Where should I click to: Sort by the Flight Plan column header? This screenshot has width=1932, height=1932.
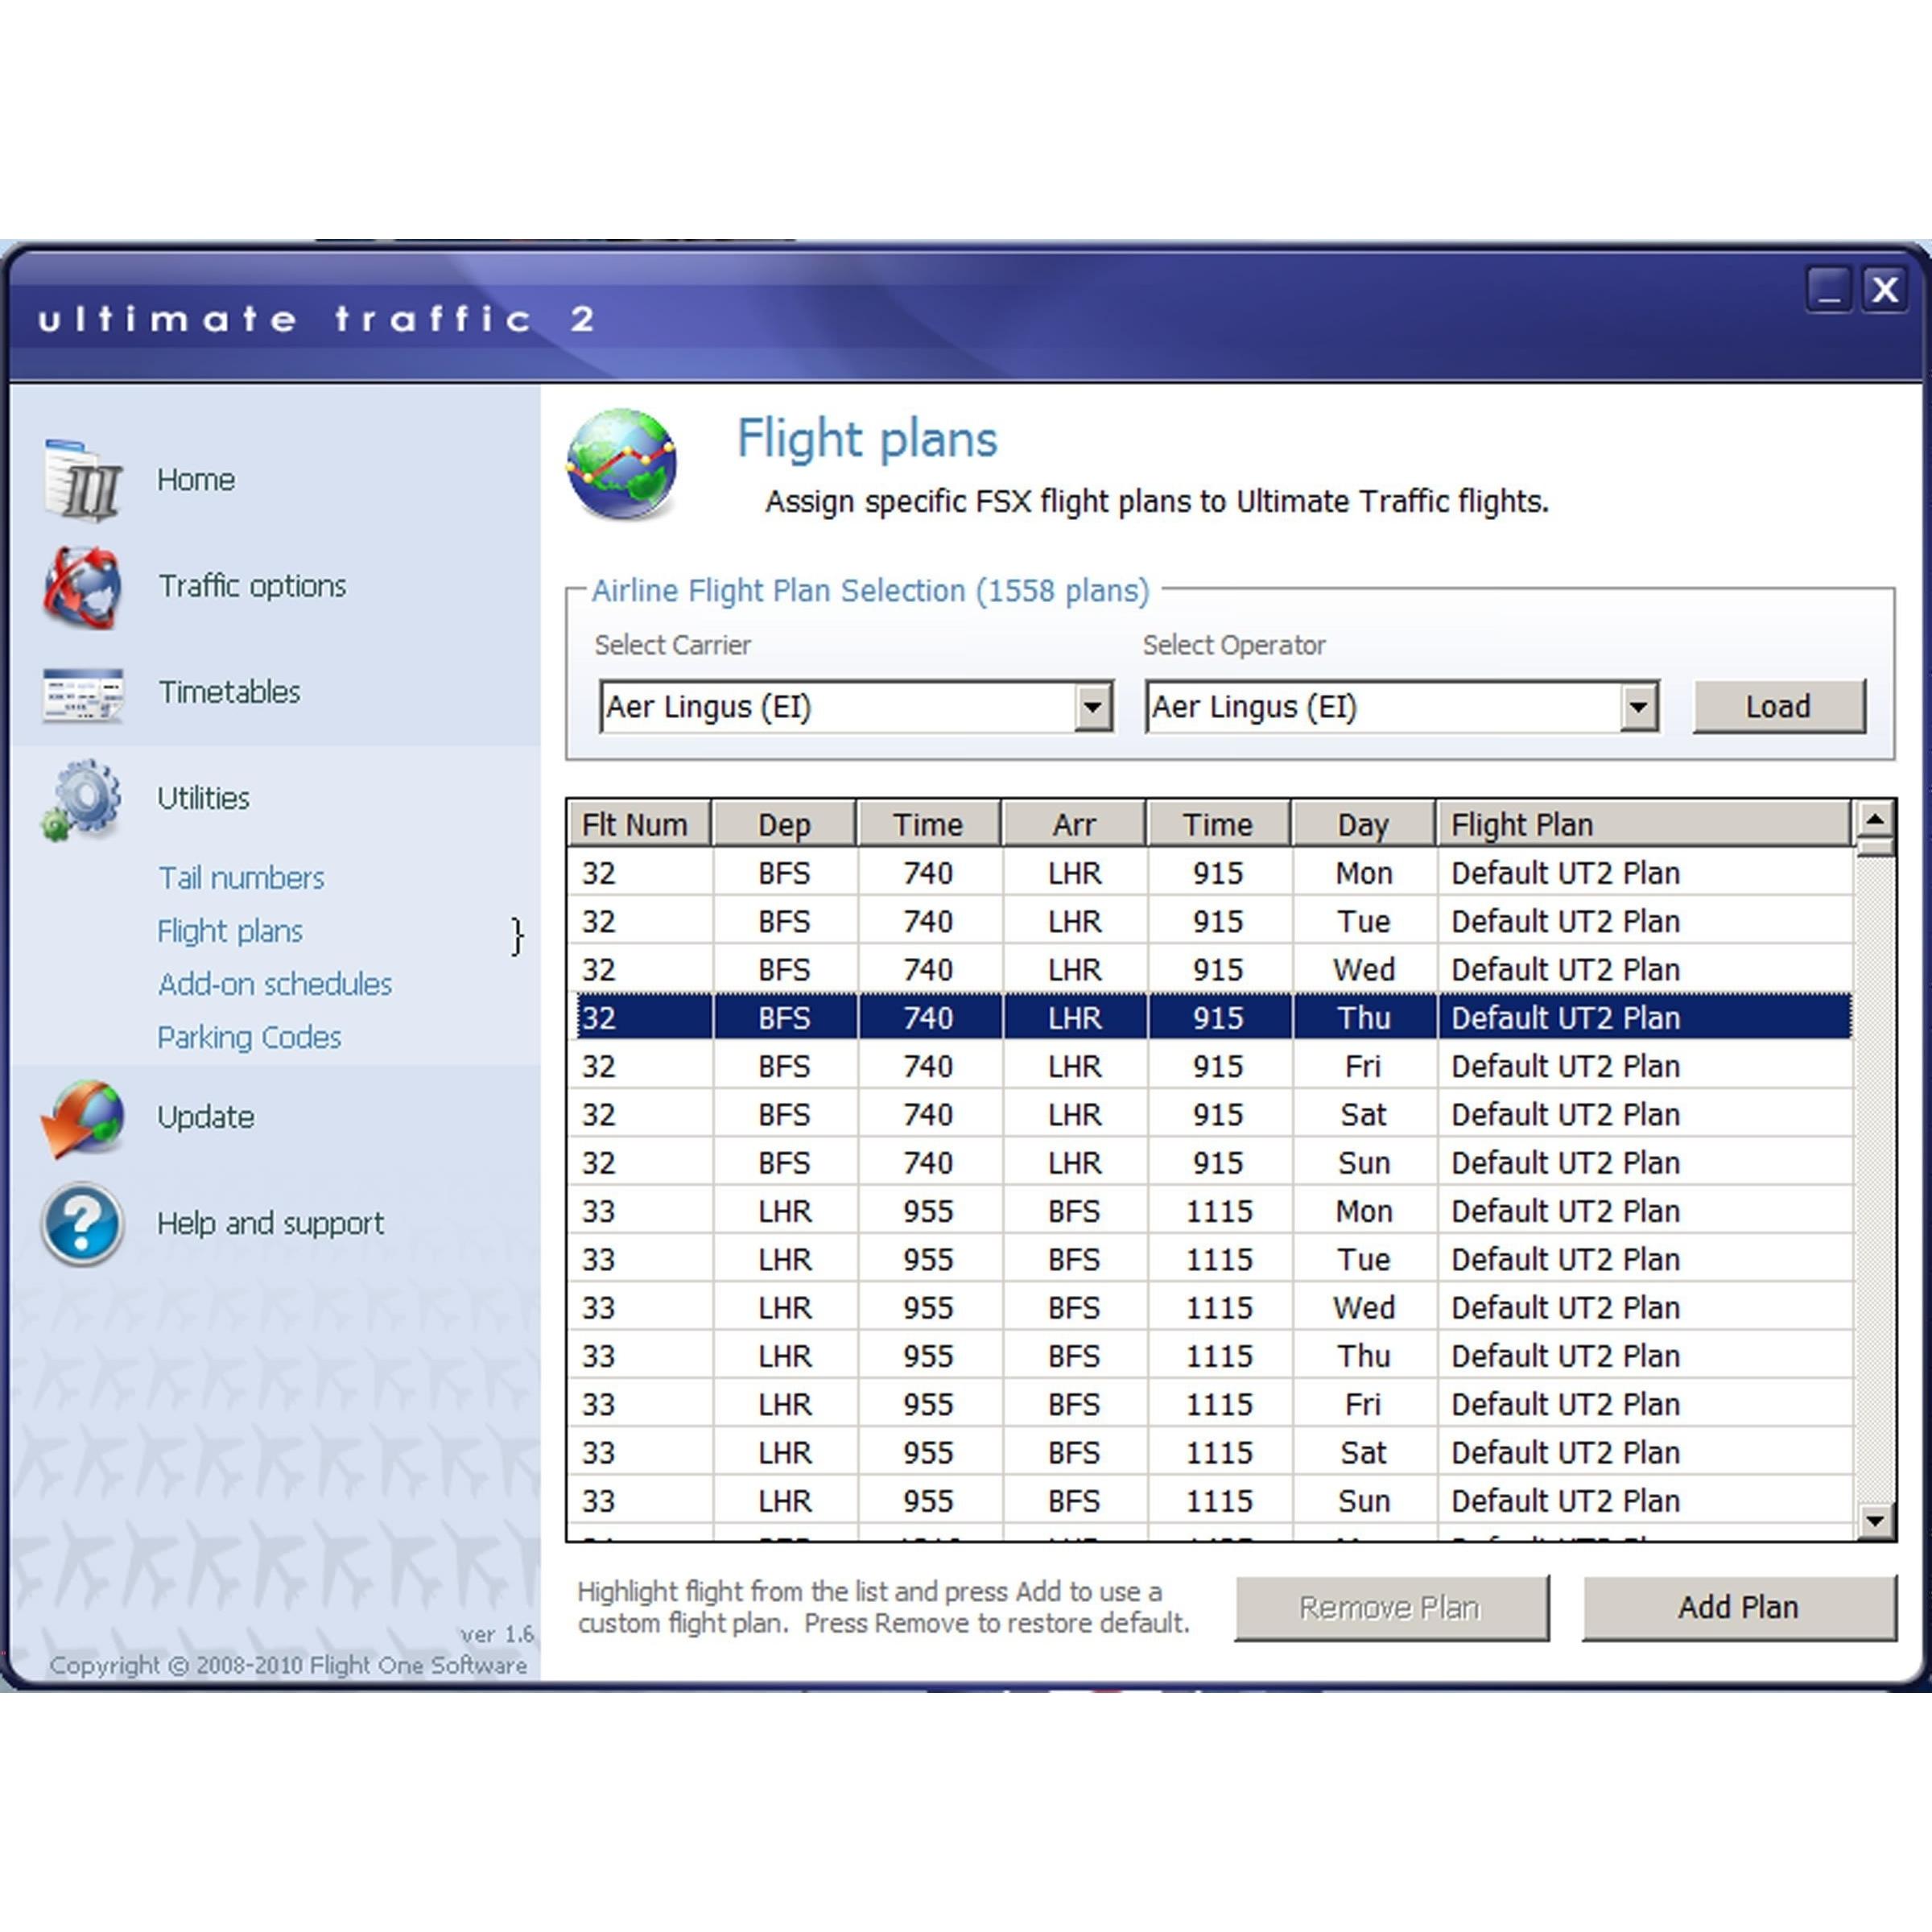(x=1643, y=824)
